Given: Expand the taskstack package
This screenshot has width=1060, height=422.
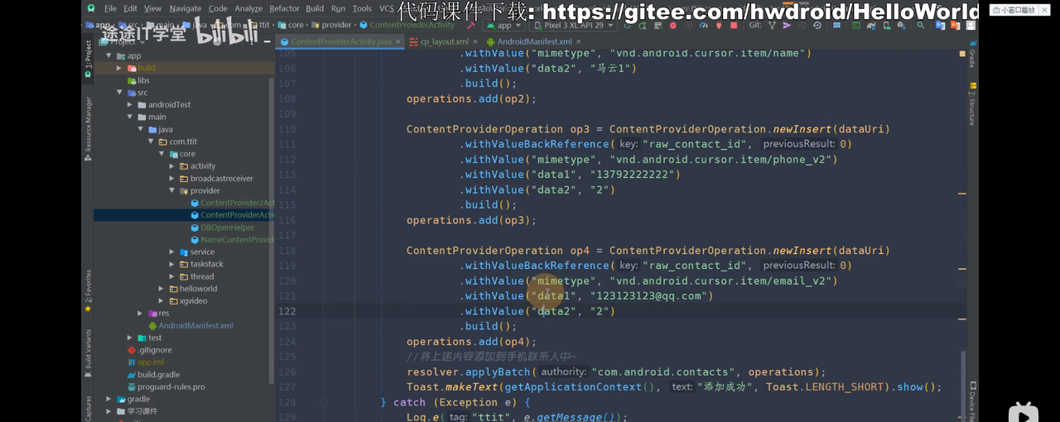Looking at the screenshot, I should coord(172,264).
